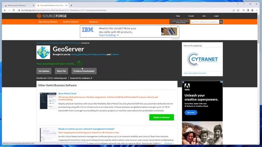
Task: Click the GeoServer-2.21.1-winsetup.exe file name
Action: point(52,78)
